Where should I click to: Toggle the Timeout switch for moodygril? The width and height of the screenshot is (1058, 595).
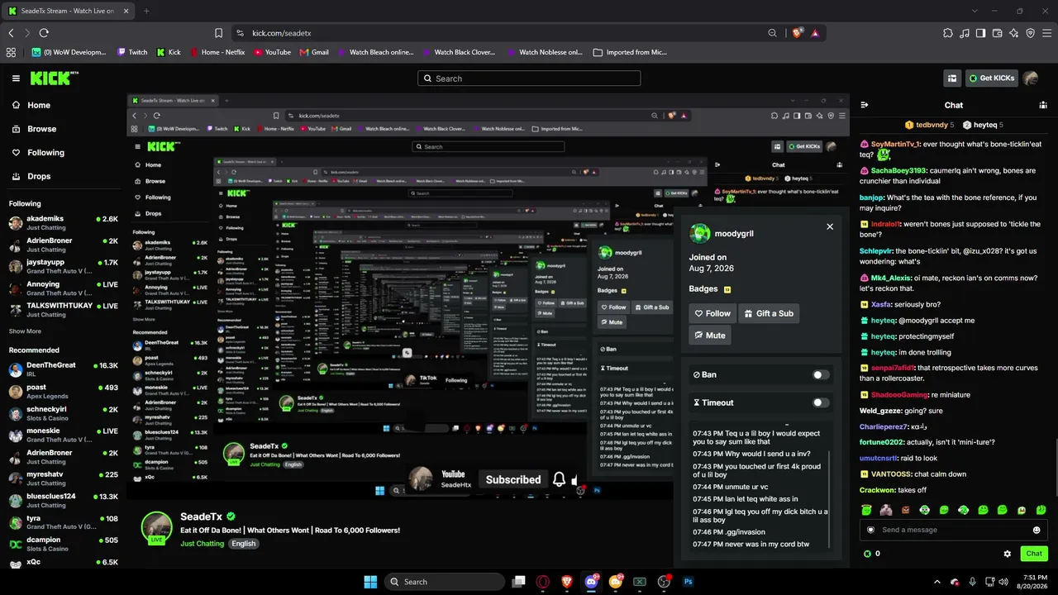(x=820, y=402)
